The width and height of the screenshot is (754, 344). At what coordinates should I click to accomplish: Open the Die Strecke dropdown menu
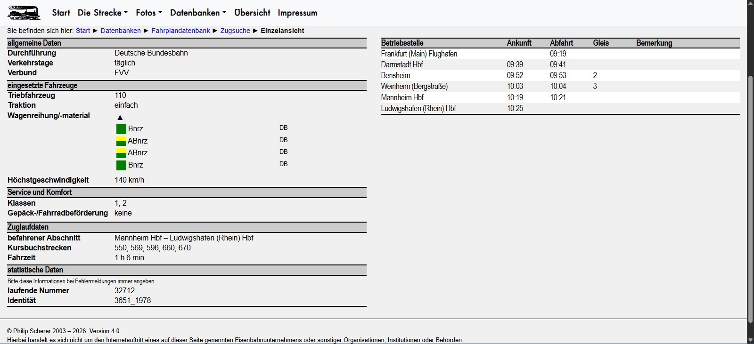click(x=102, y=13)
